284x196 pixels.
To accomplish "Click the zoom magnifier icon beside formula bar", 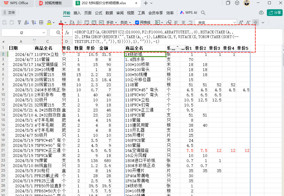I will click(58, 33).
